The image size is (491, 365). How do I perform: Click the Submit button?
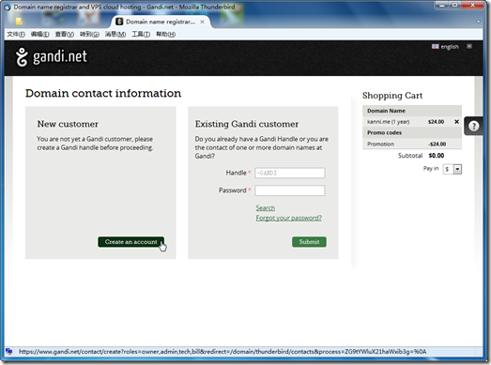(309, 242)
